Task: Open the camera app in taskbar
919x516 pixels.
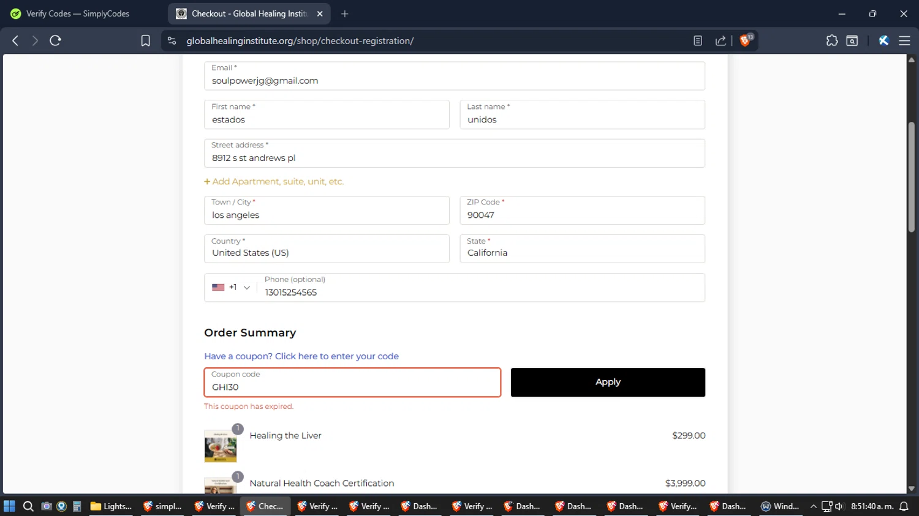Action: (x=46, y=506)
